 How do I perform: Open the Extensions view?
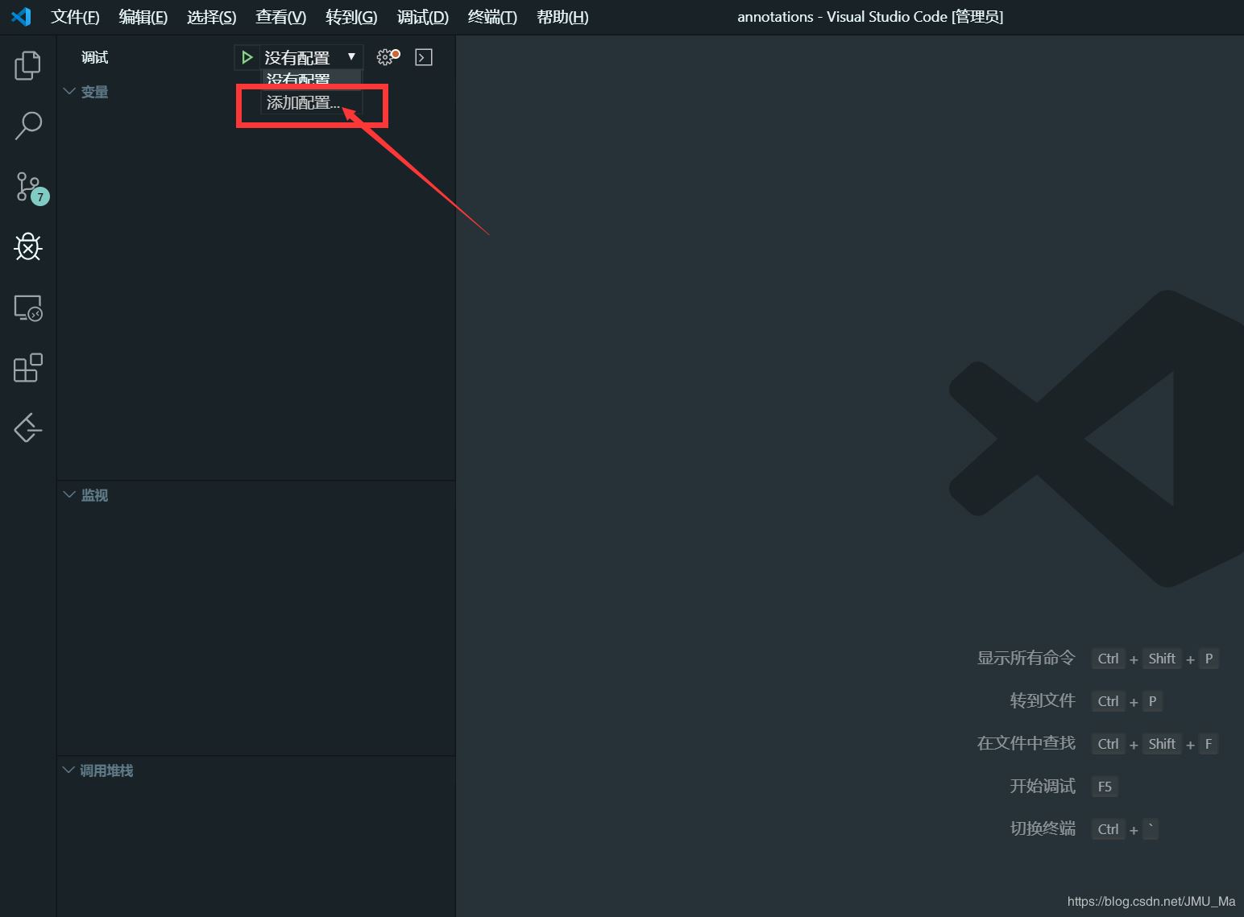[28, 368]
